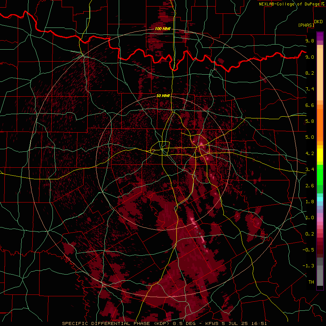Click the 100 NMI range ring label
The image size is (326, 326).
(x=163, y=29)
